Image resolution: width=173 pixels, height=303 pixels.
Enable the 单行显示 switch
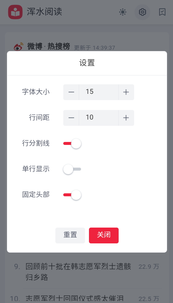[72, 169]
